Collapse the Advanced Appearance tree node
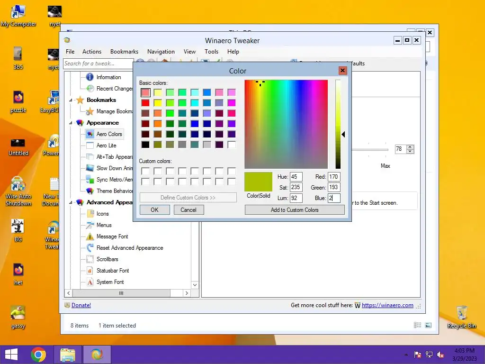485x364 pixels. (x=71, y=202)
